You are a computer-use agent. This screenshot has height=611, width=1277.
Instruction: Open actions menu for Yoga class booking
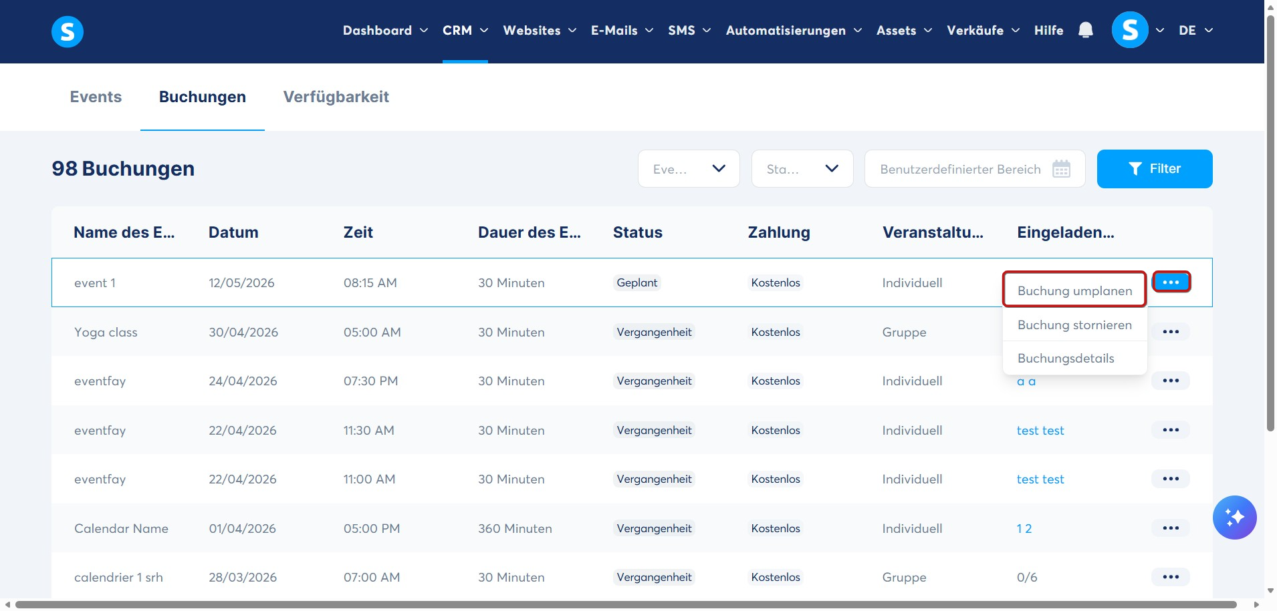click(x=1171, y=332)
